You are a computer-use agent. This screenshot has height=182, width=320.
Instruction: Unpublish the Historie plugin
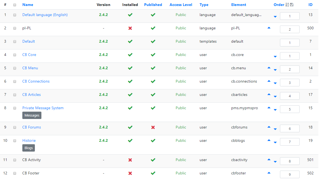(x=153, y=141)
